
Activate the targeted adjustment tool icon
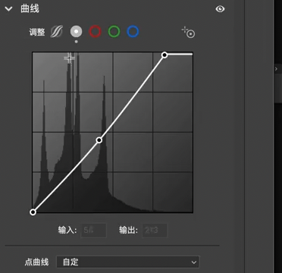click(x=188, y=33)
